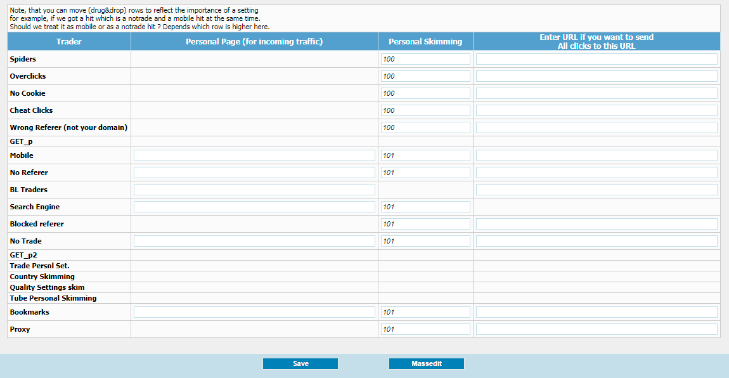The width and height of the screenshot is (729, 378).
Task: Click Cheat Clicks Personal Skimming field
Action: click(x=425, y=110)
